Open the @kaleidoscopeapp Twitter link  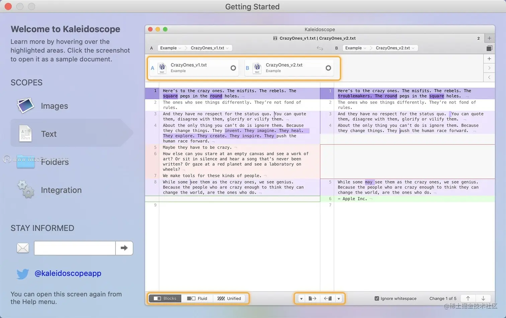[x=68, y=273]
